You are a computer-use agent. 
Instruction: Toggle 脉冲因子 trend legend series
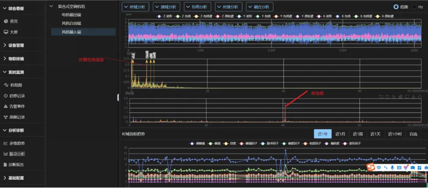tap(268, 143)
